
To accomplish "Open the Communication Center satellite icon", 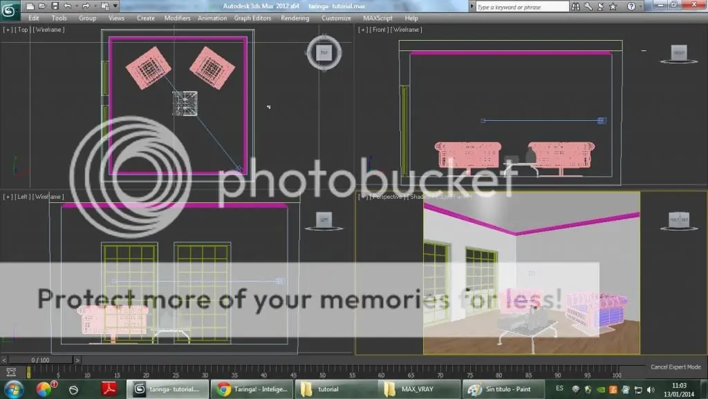I will 601,6.
